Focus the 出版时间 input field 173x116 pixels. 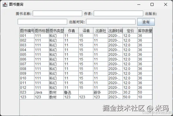pyautogui.click(x=111, y=22)
